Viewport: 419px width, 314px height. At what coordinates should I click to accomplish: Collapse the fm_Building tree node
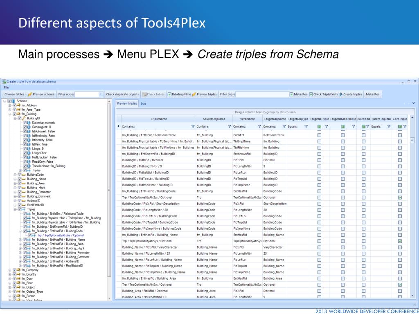click(x=10, y=114)
